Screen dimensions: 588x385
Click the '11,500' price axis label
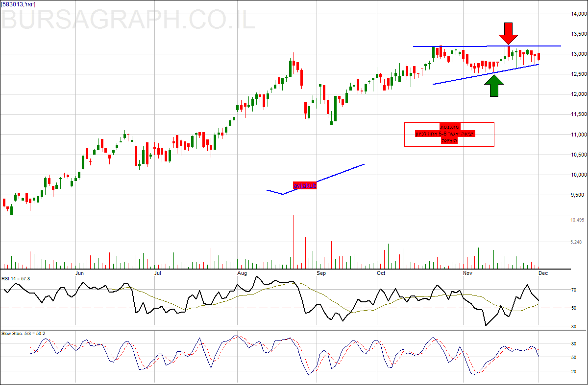point(579,114)
